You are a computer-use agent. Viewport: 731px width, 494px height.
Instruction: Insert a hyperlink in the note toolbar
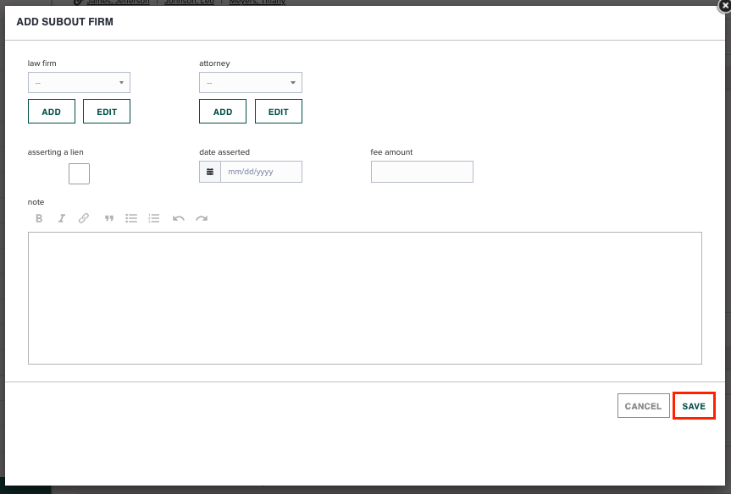[84, 218]
